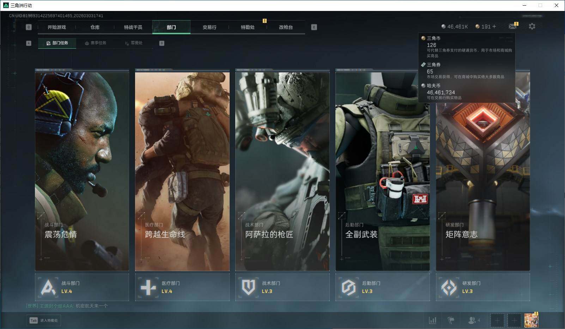Click the plus icon beside 191 currency
The height and width of the screenshot is (329, 565).
[494, 26]
